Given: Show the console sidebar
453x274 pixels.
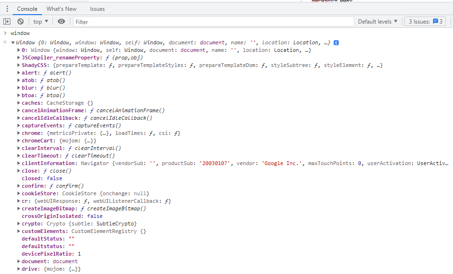Looking at the screenshot, I should click(x=7, y=21).
